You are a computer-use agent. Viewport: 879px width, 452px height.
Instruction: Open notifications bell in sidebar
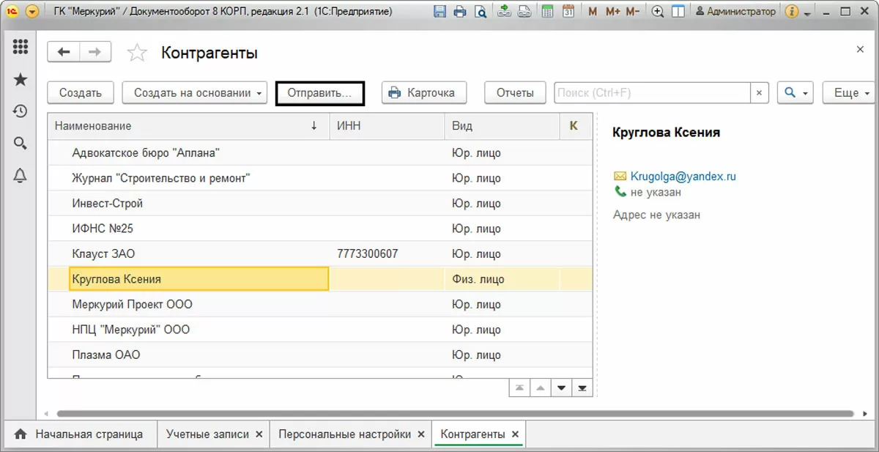[x=21, y=175]
